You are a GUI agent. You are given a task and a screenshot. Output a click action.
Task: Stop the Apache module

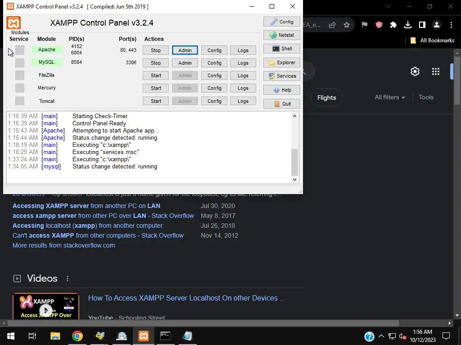(156, 50)
